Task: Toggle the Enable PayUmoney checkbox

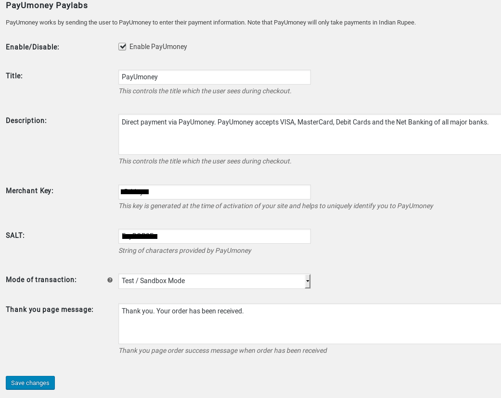Action: pyautogui.click(x=122, y=47)
